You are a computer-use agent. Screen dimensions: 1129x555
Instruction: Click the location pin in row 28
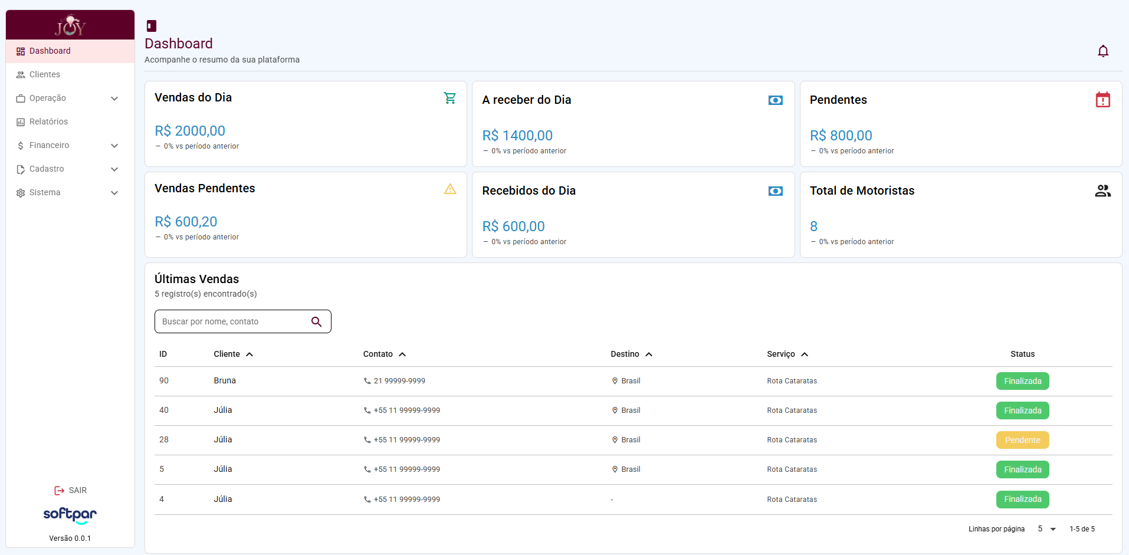pos(615,440)
